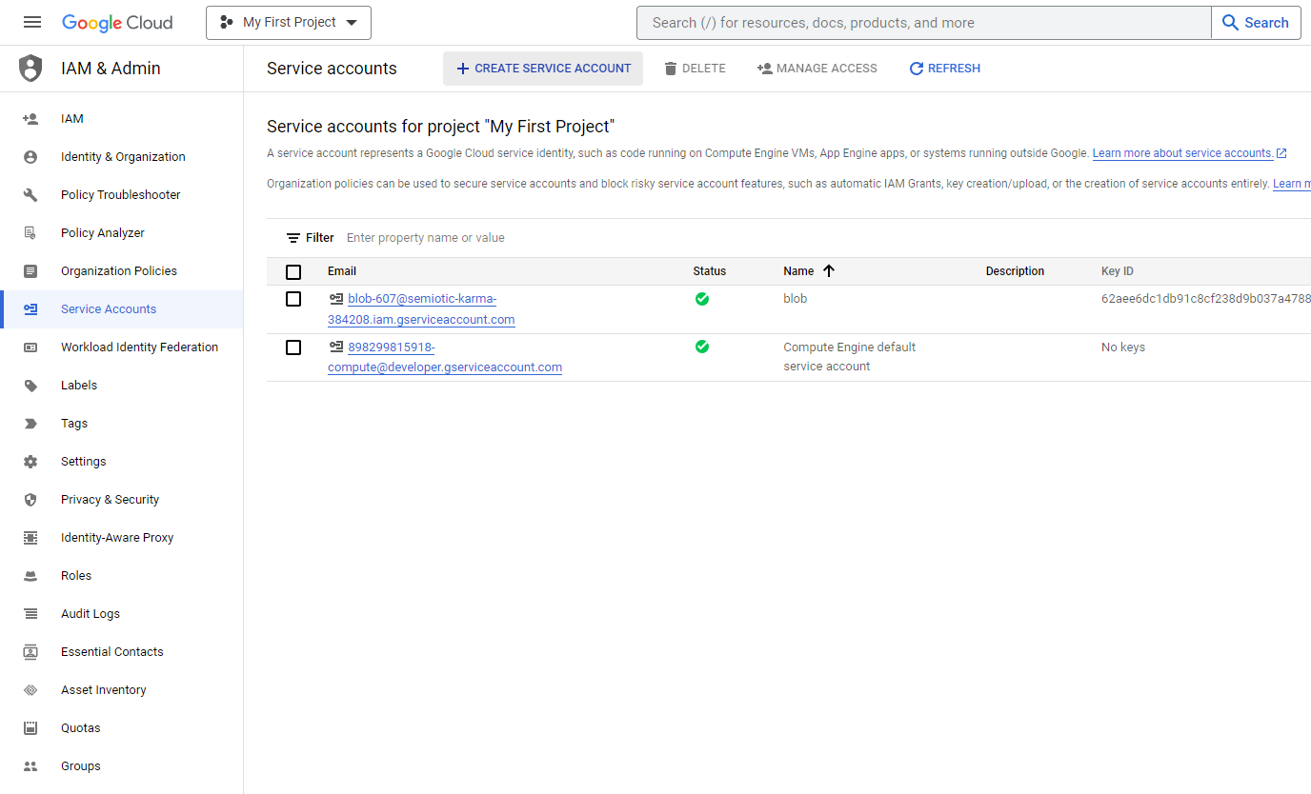This screenshot has width=1311, height=794.
Task: Sort by Name column using arrow
Action: 828,271
